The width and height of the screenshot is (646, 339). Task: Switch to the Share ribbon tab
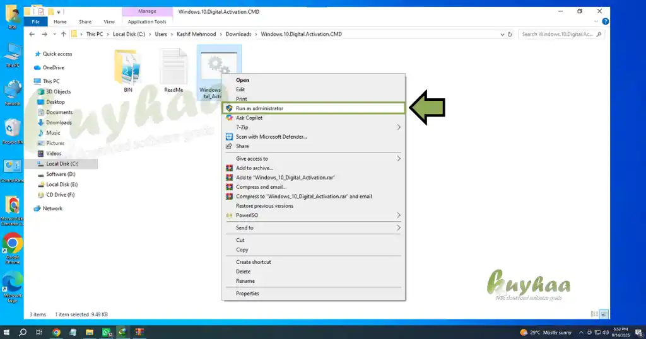85,22
